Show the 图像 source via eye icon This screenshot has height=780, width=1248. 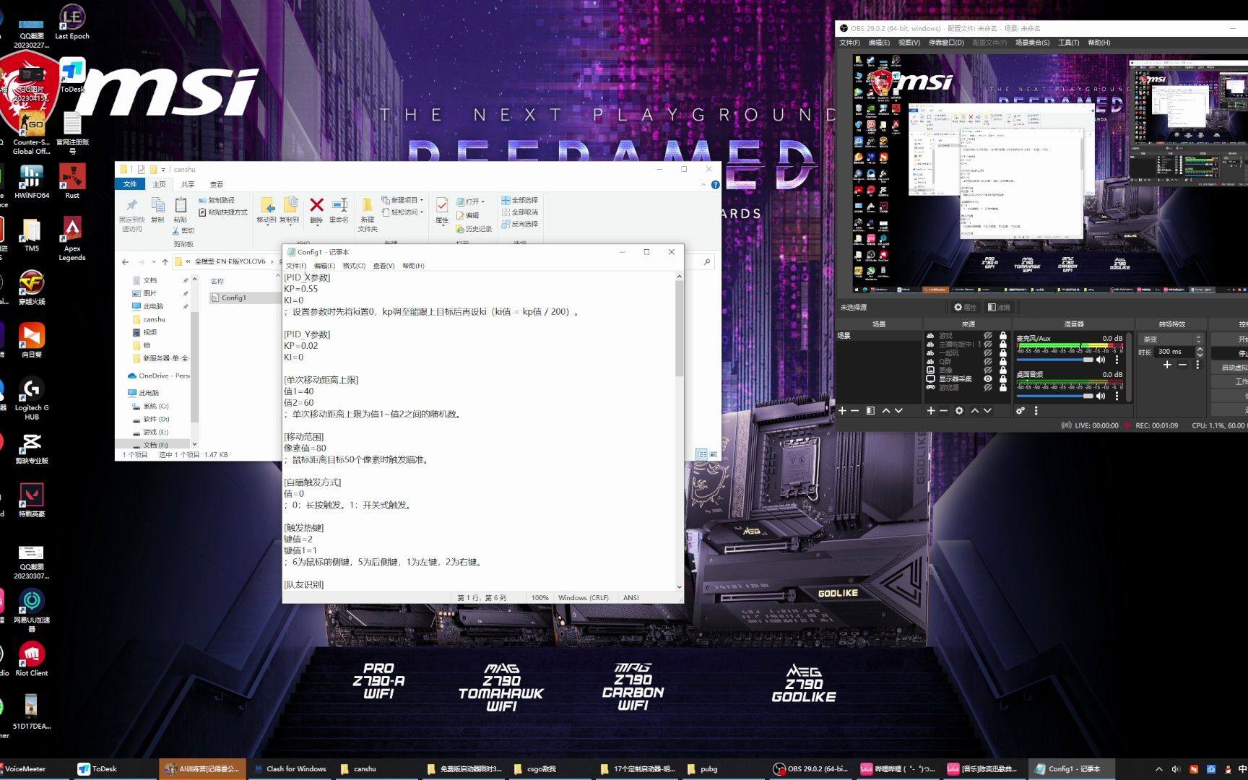[988, 370]
